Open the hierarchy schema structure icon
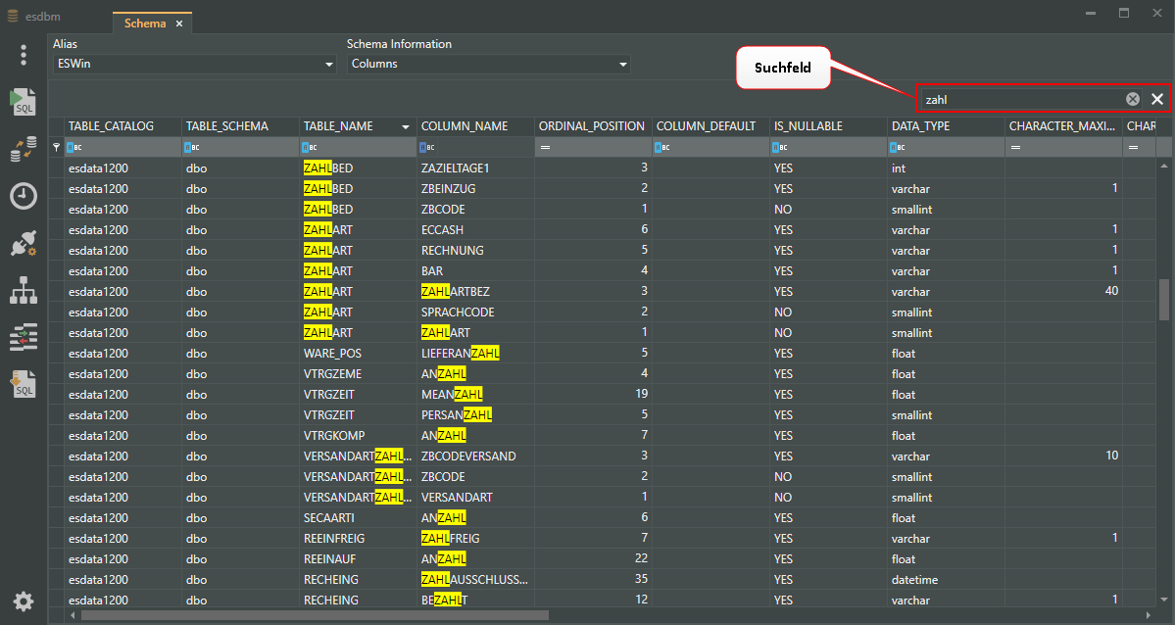This screenshot has height=625, width=1175. [x=24, y=290]
